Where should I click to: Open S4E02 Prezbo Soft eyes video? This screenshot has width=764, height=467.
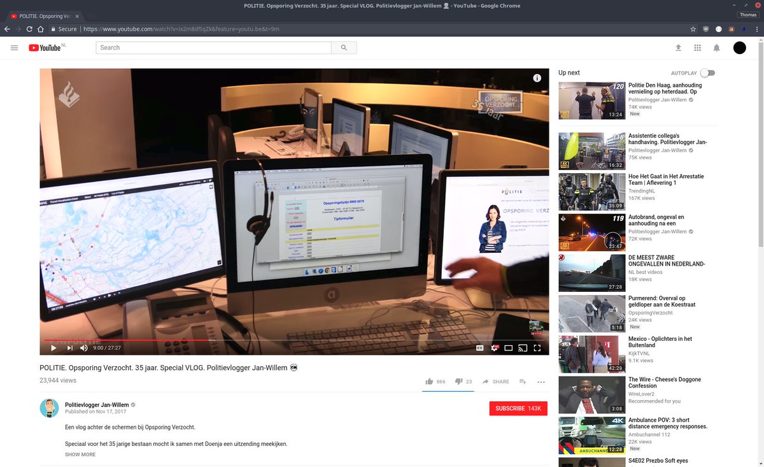coord(658,461)
